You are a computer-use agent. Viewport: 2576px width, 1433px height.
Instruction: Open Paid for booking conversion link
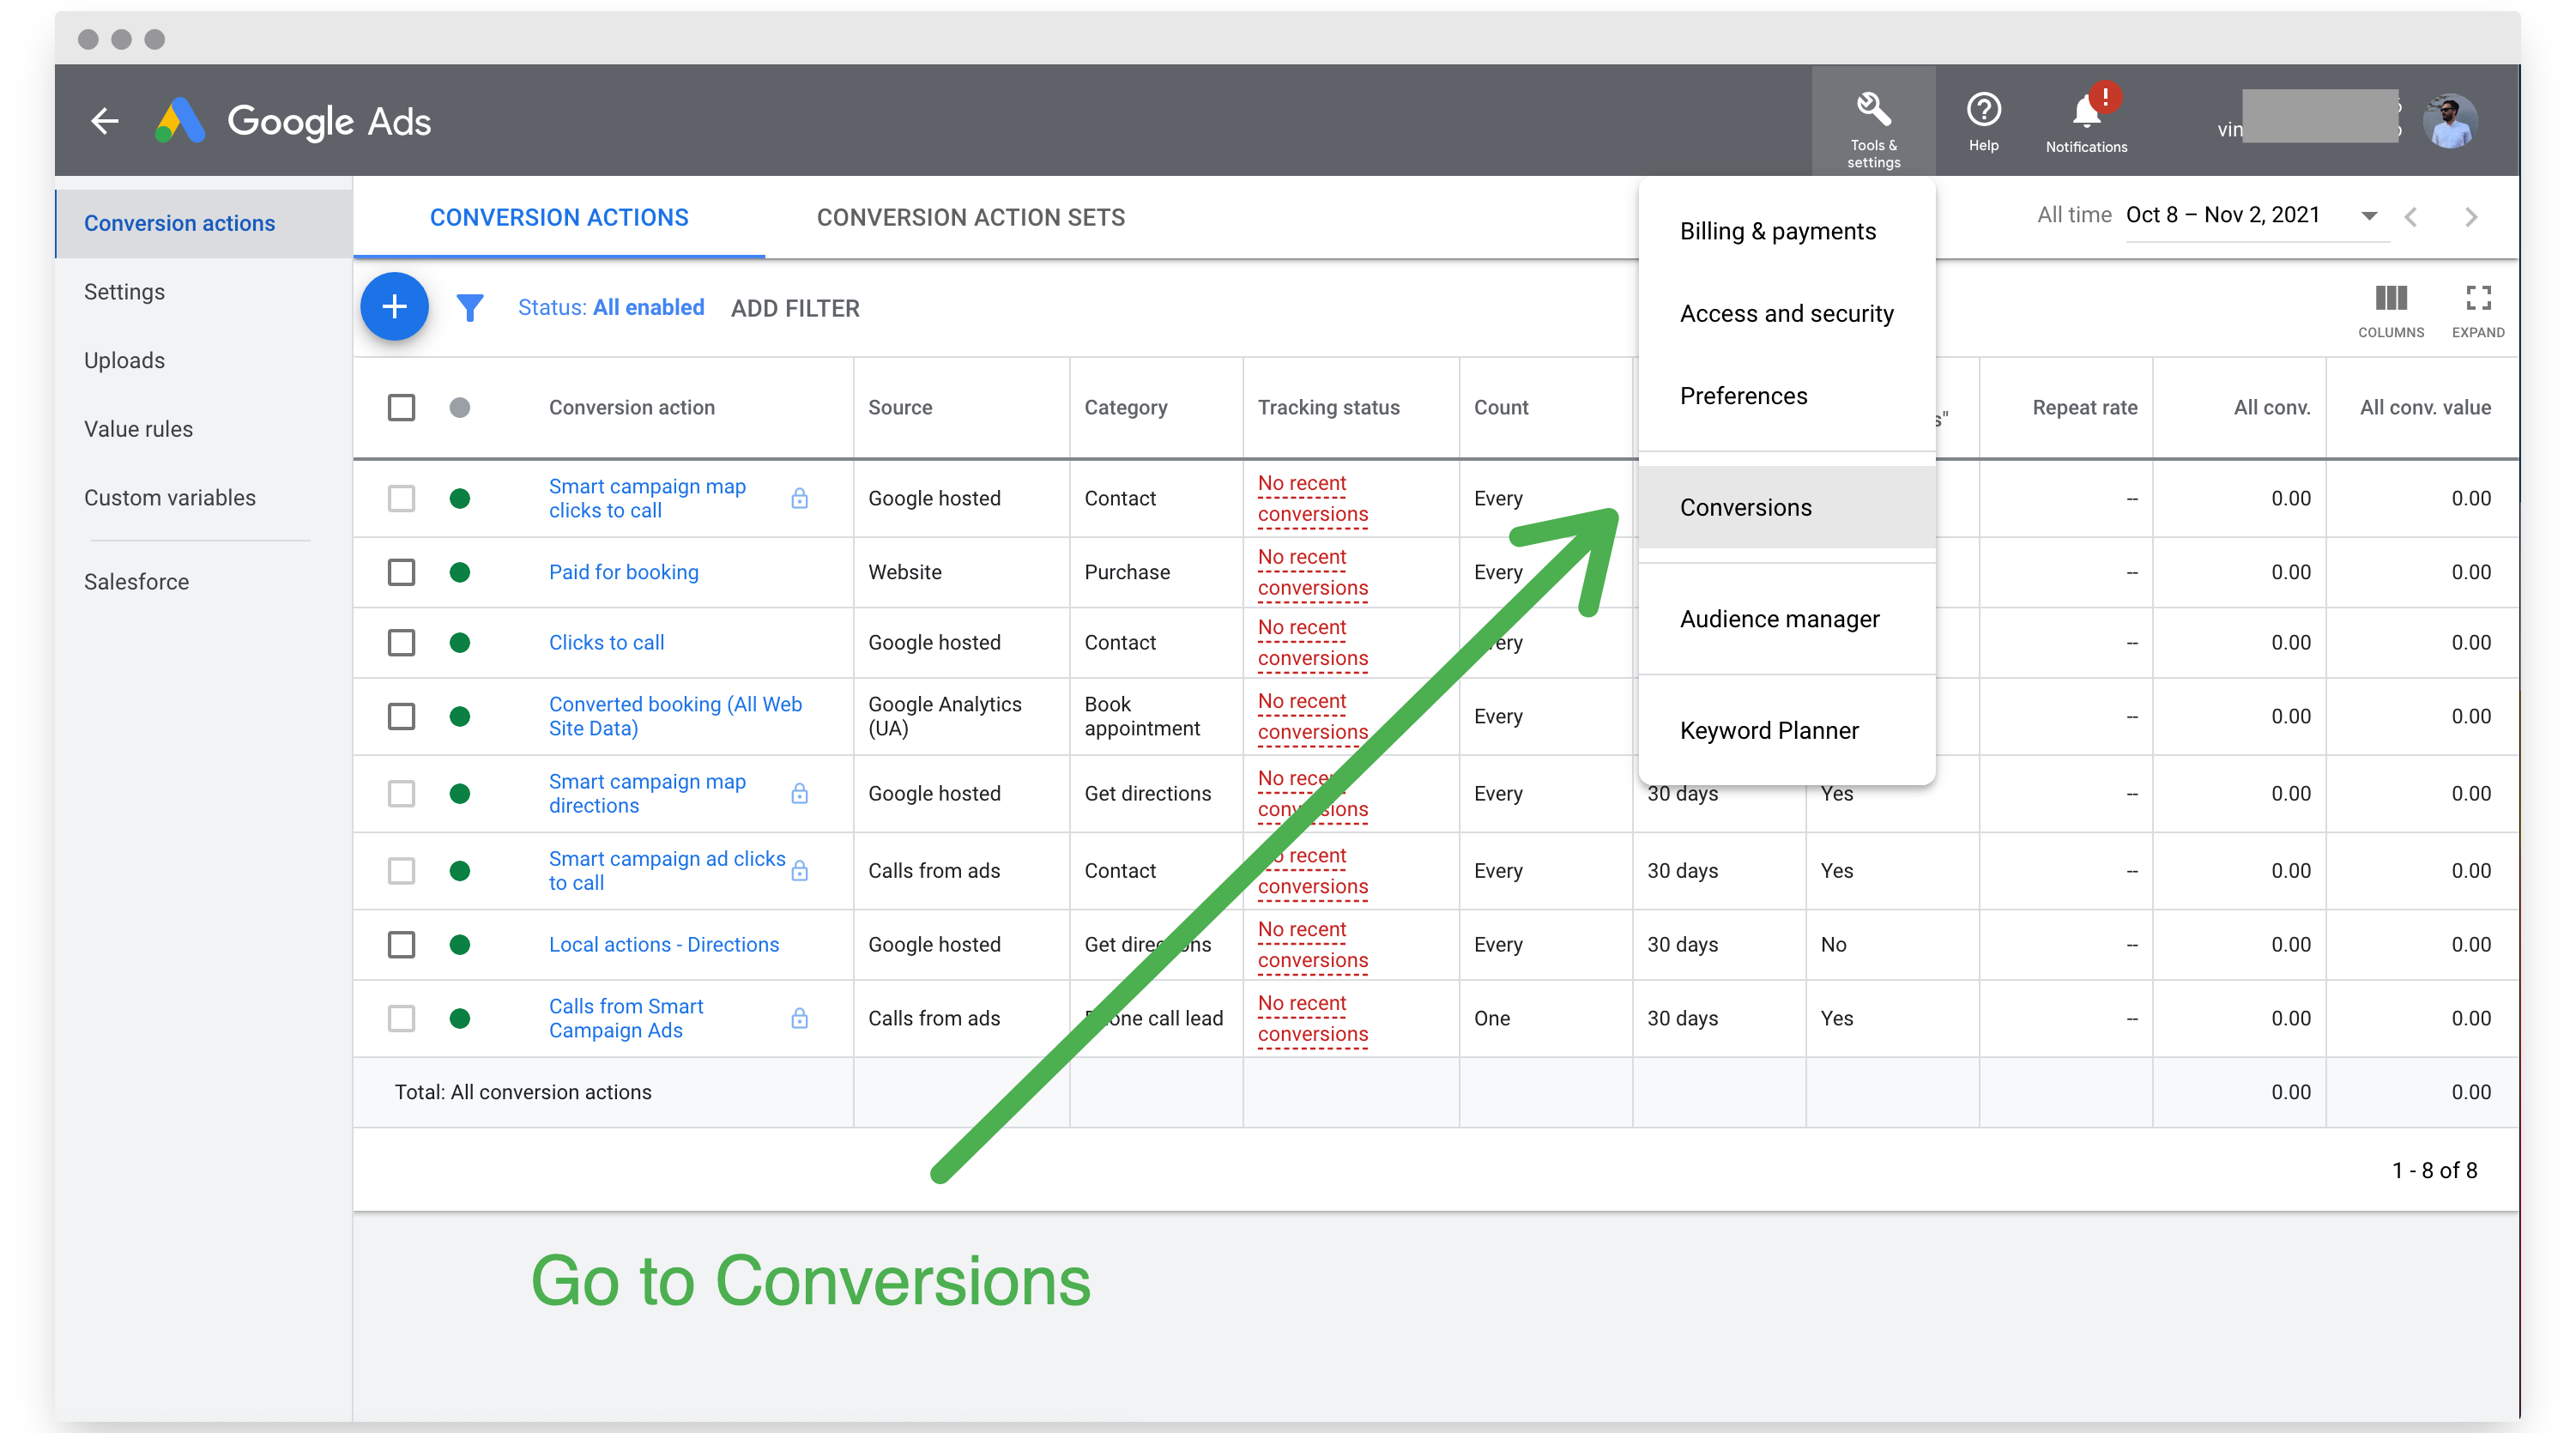[x=623, y=572]
